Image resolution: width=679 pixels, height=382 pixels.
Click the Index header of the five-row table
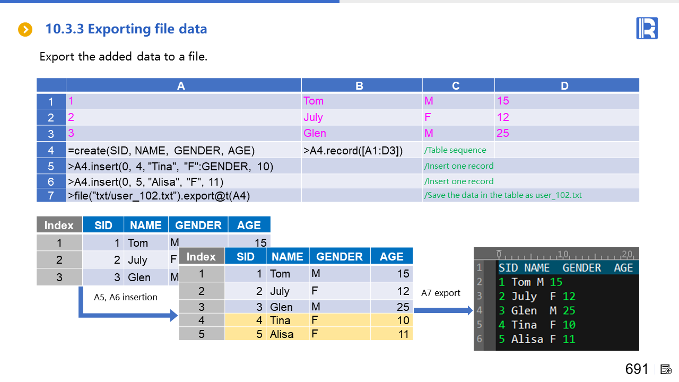(201, 256)
